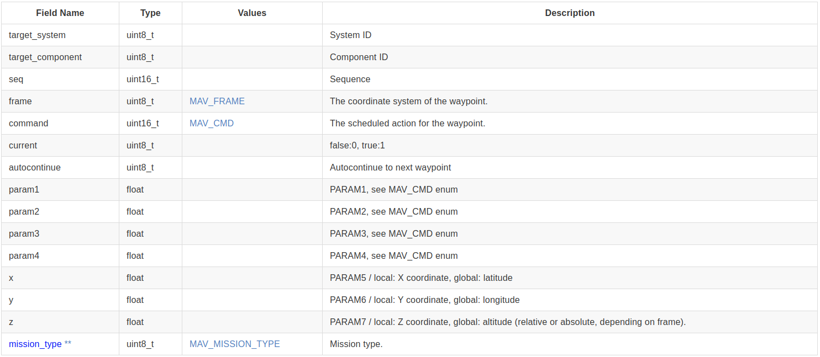Click the PARAM6 longitude description text
820x357 pixels.
(x=425, y=300)
